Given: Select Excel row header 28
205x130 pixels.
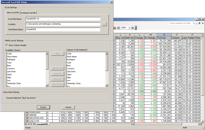Looking at the screenshot, I should point(27,118).
